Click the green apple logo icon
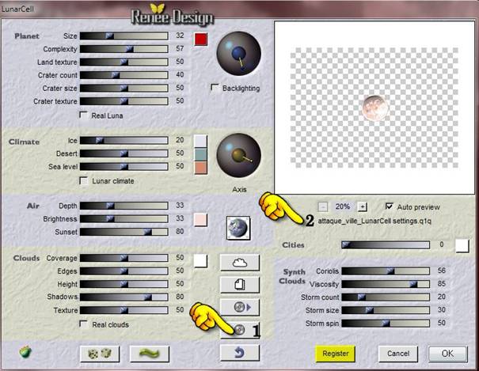Screen dimensions: 479x371 point(25,352)
